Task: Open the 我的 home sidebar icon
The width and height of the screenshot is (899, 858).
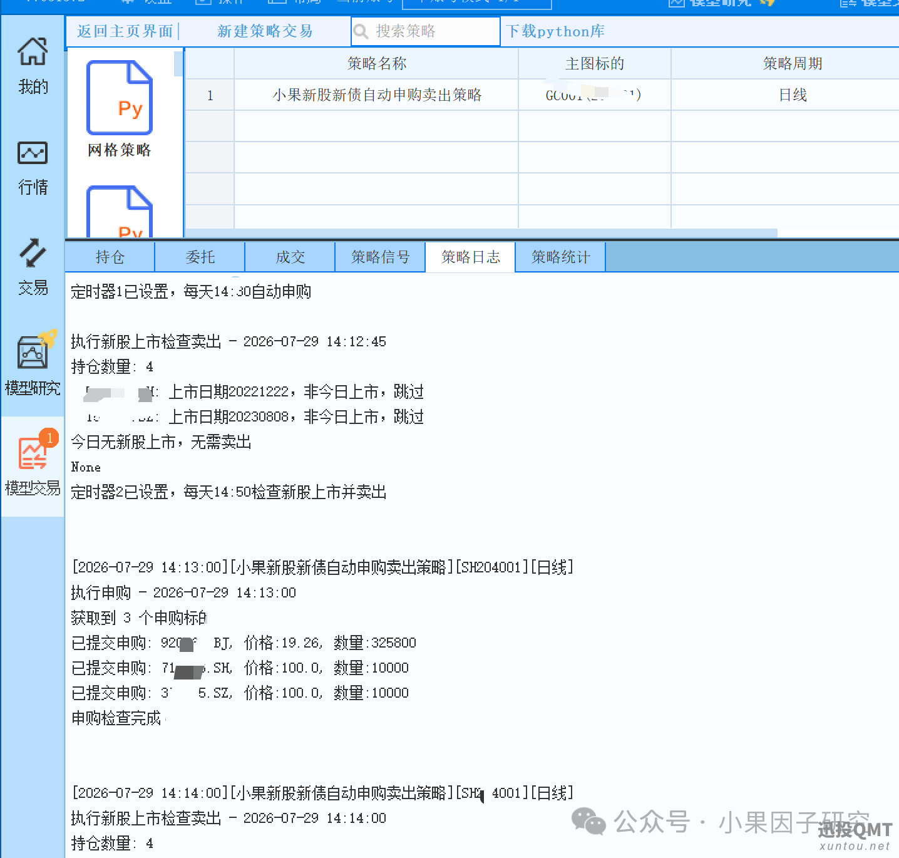Action: pos(33,65)
